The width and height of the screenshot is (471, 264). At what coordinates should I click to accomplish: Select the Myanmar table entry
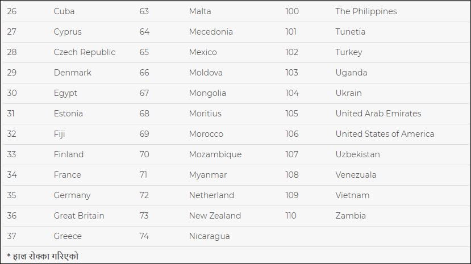tap(208, 175)
